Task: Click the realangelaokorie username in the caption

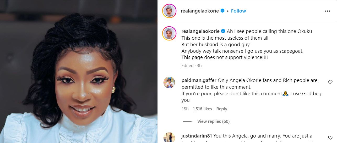Action: tap(200, 31)
